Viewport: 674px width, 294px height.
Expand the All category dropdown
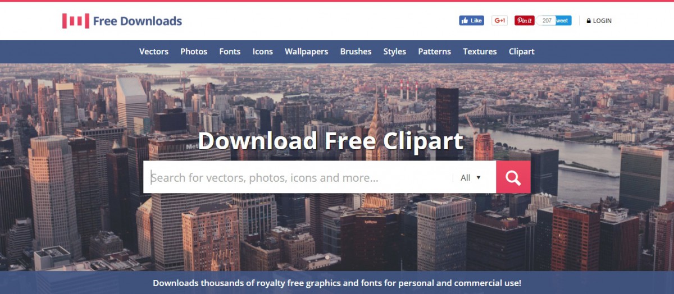[x=471, y=177]
